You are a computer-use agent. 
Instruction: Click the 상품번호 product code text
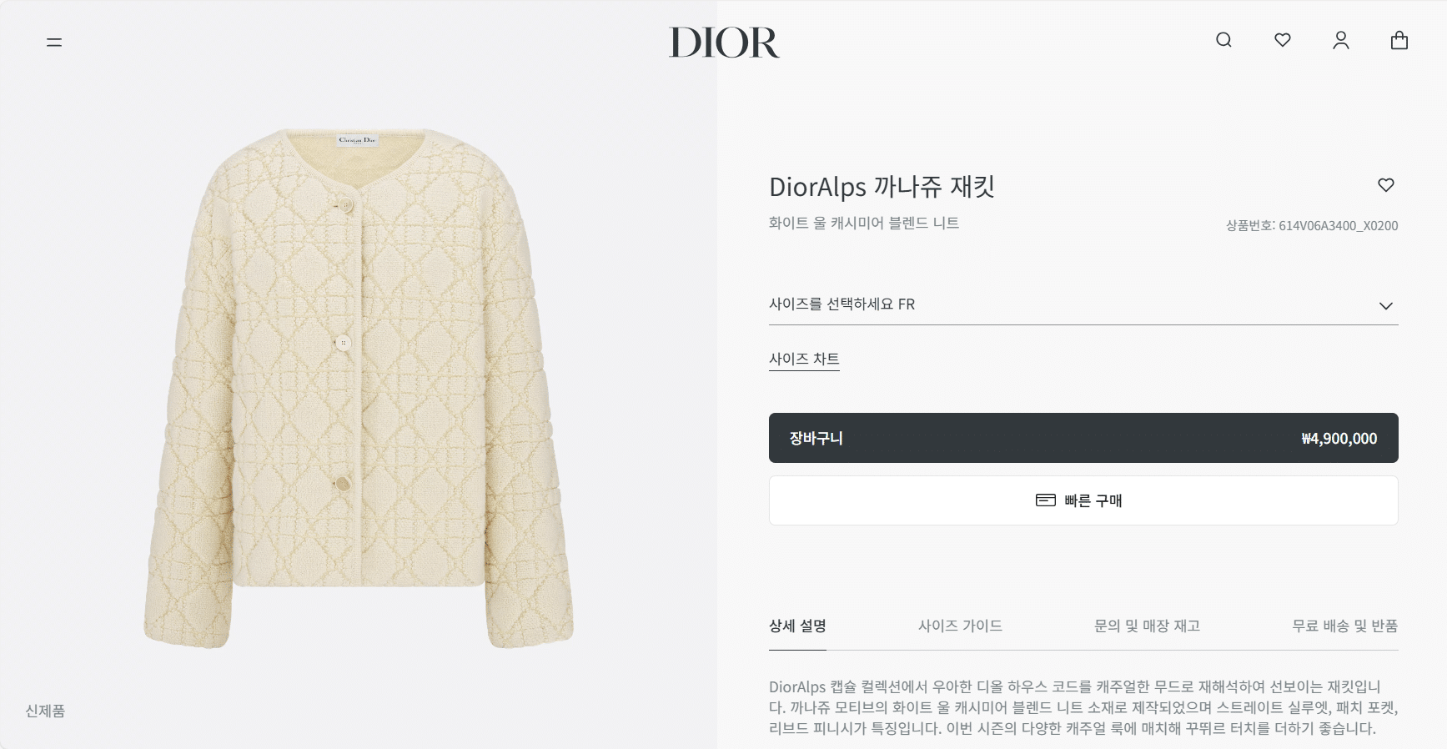tap(1312, 225)
